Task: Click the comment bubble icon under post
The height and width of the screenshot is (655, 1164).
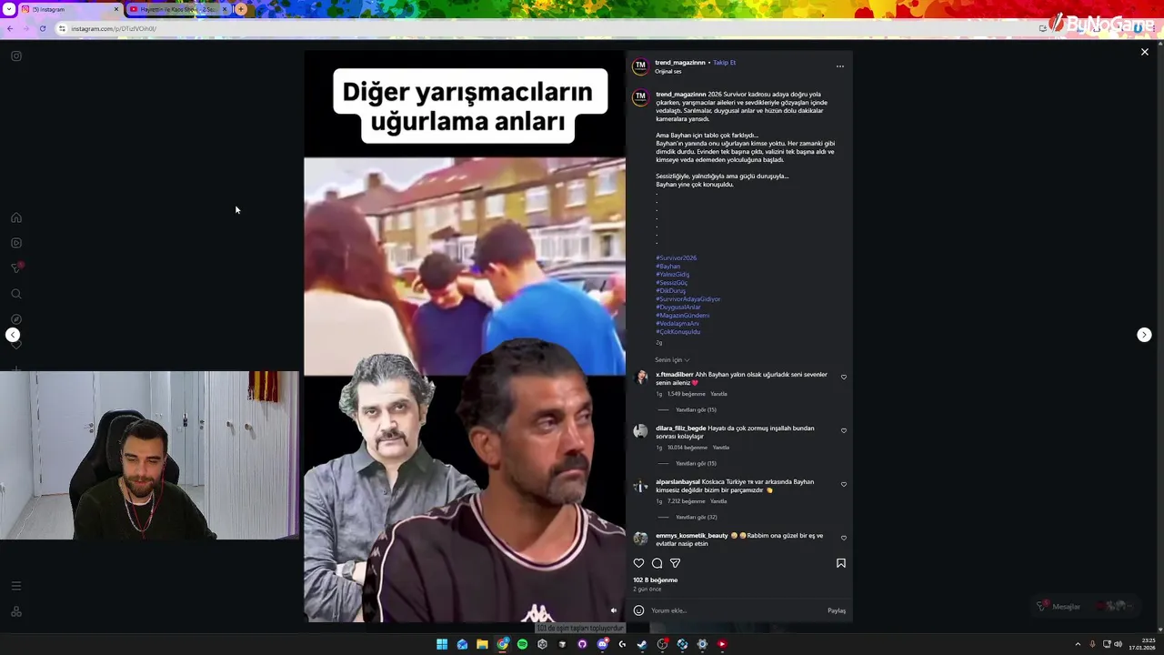Action: point(657,563)
